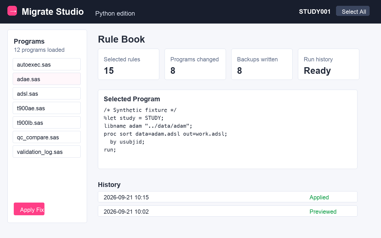
Task: Open the 2026-09-21 10:02 history entry
Action: [228, 211]
